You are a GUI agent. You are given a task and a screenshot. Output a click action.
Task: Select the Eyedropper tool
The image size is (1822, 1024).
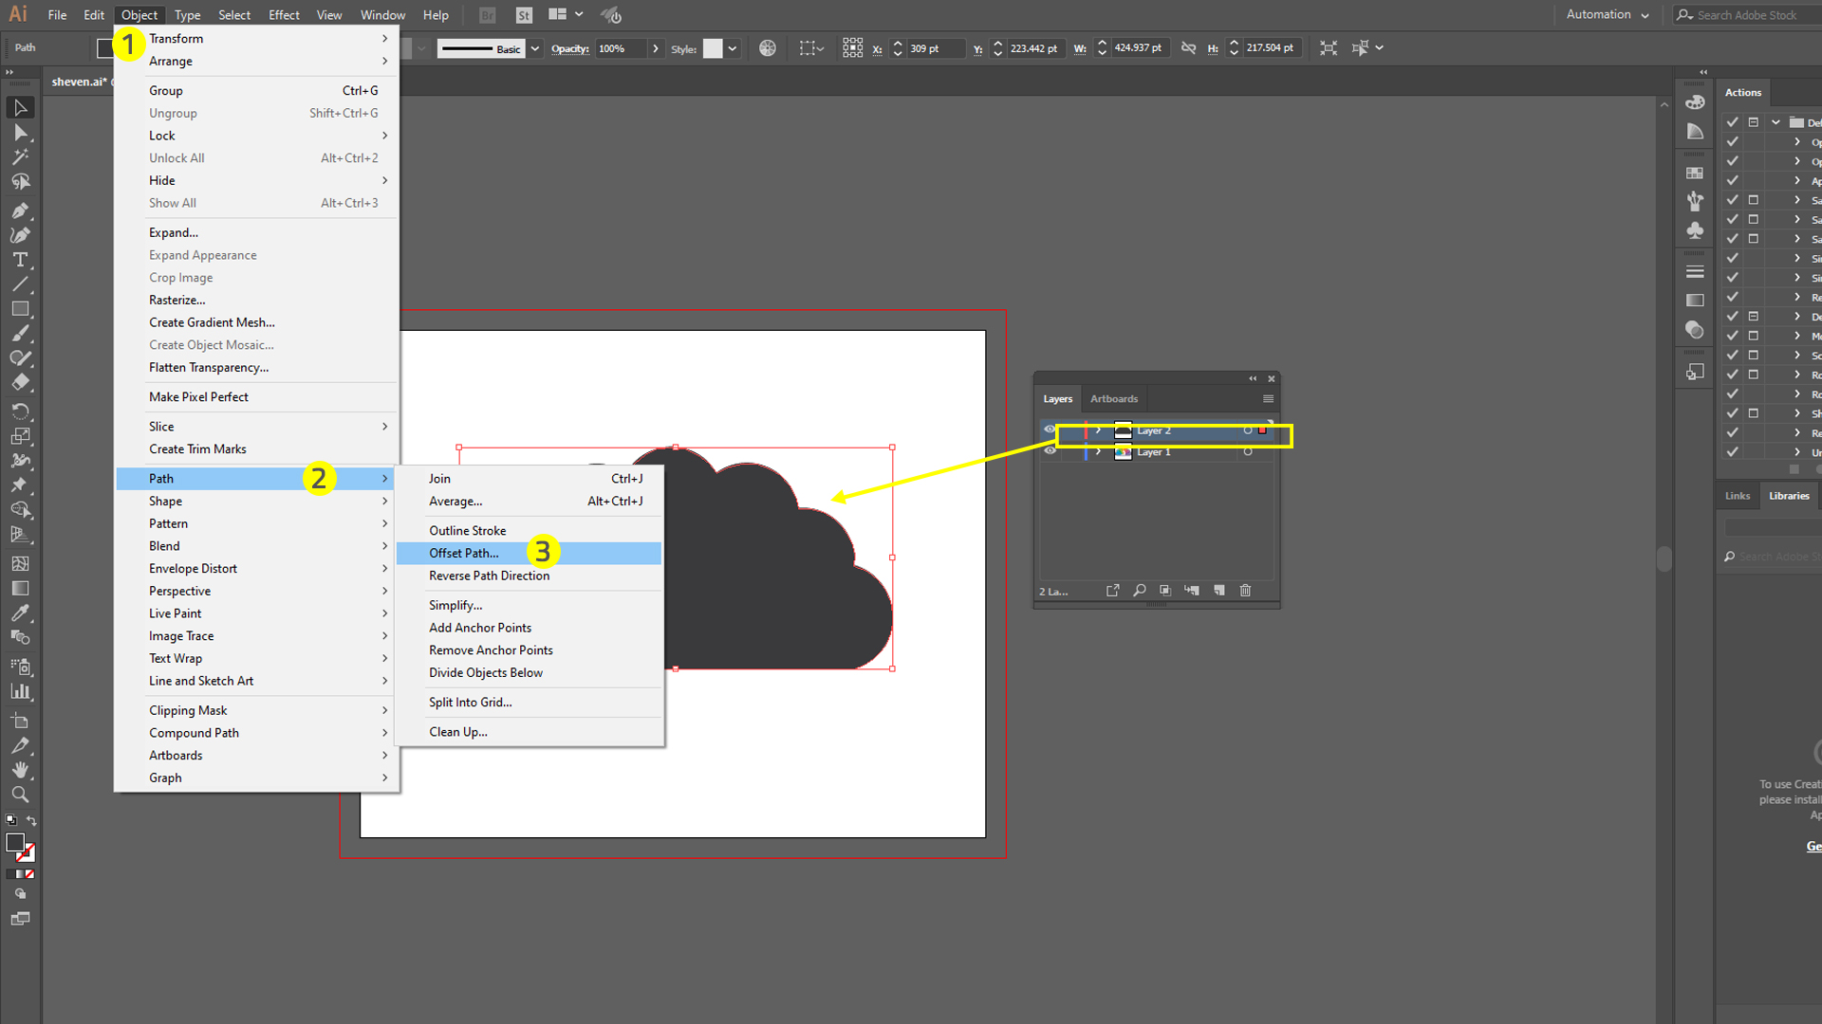pos(20,613)
